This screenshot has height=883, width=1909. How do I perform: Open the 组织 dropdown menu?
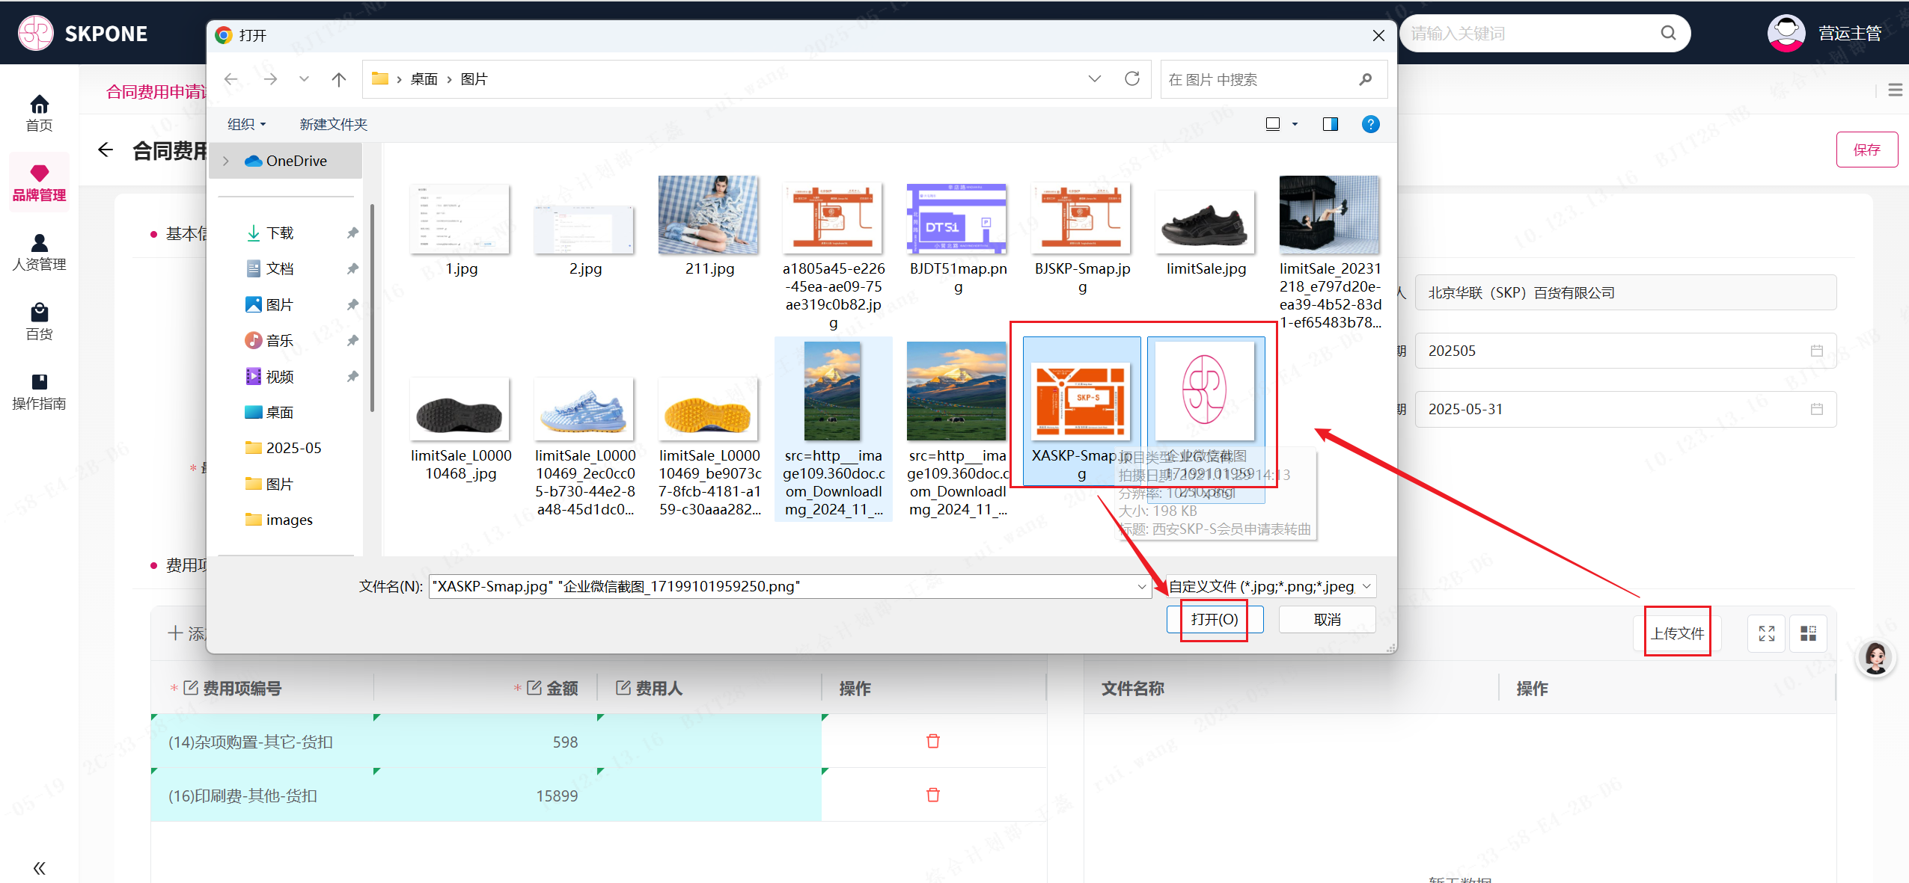[246, 124]
